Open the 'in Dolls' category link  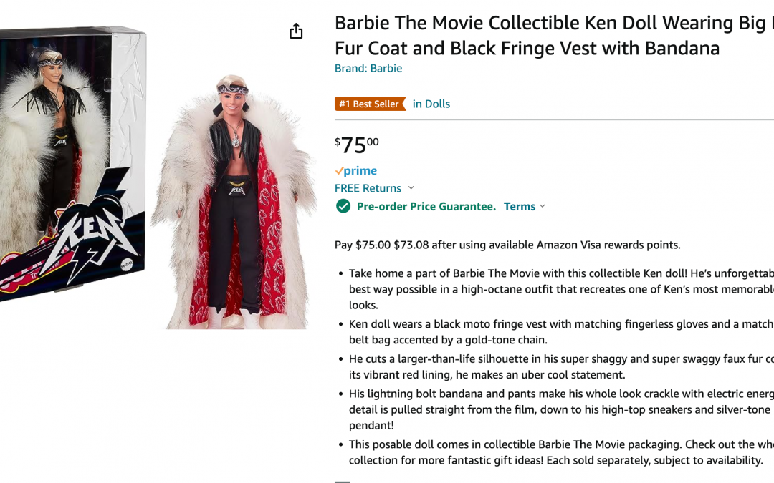pyautogui.click(x=431, y=104)
